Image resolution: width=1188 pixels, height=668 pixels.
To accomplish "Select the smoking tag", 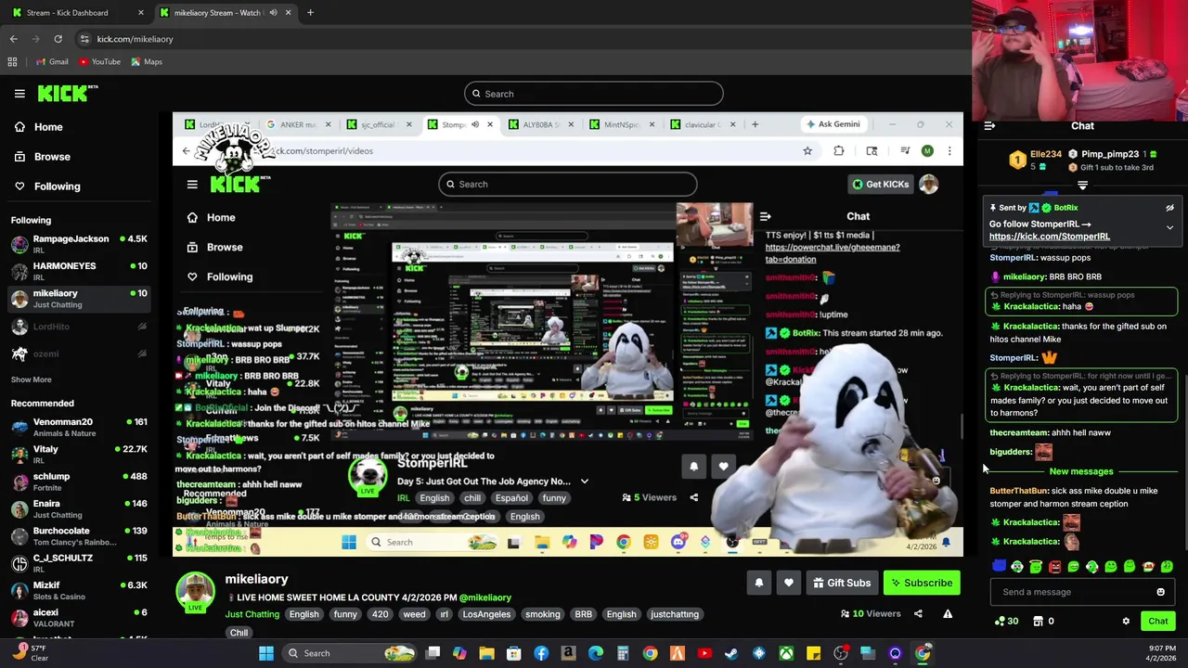I will (x=543, y=614).
